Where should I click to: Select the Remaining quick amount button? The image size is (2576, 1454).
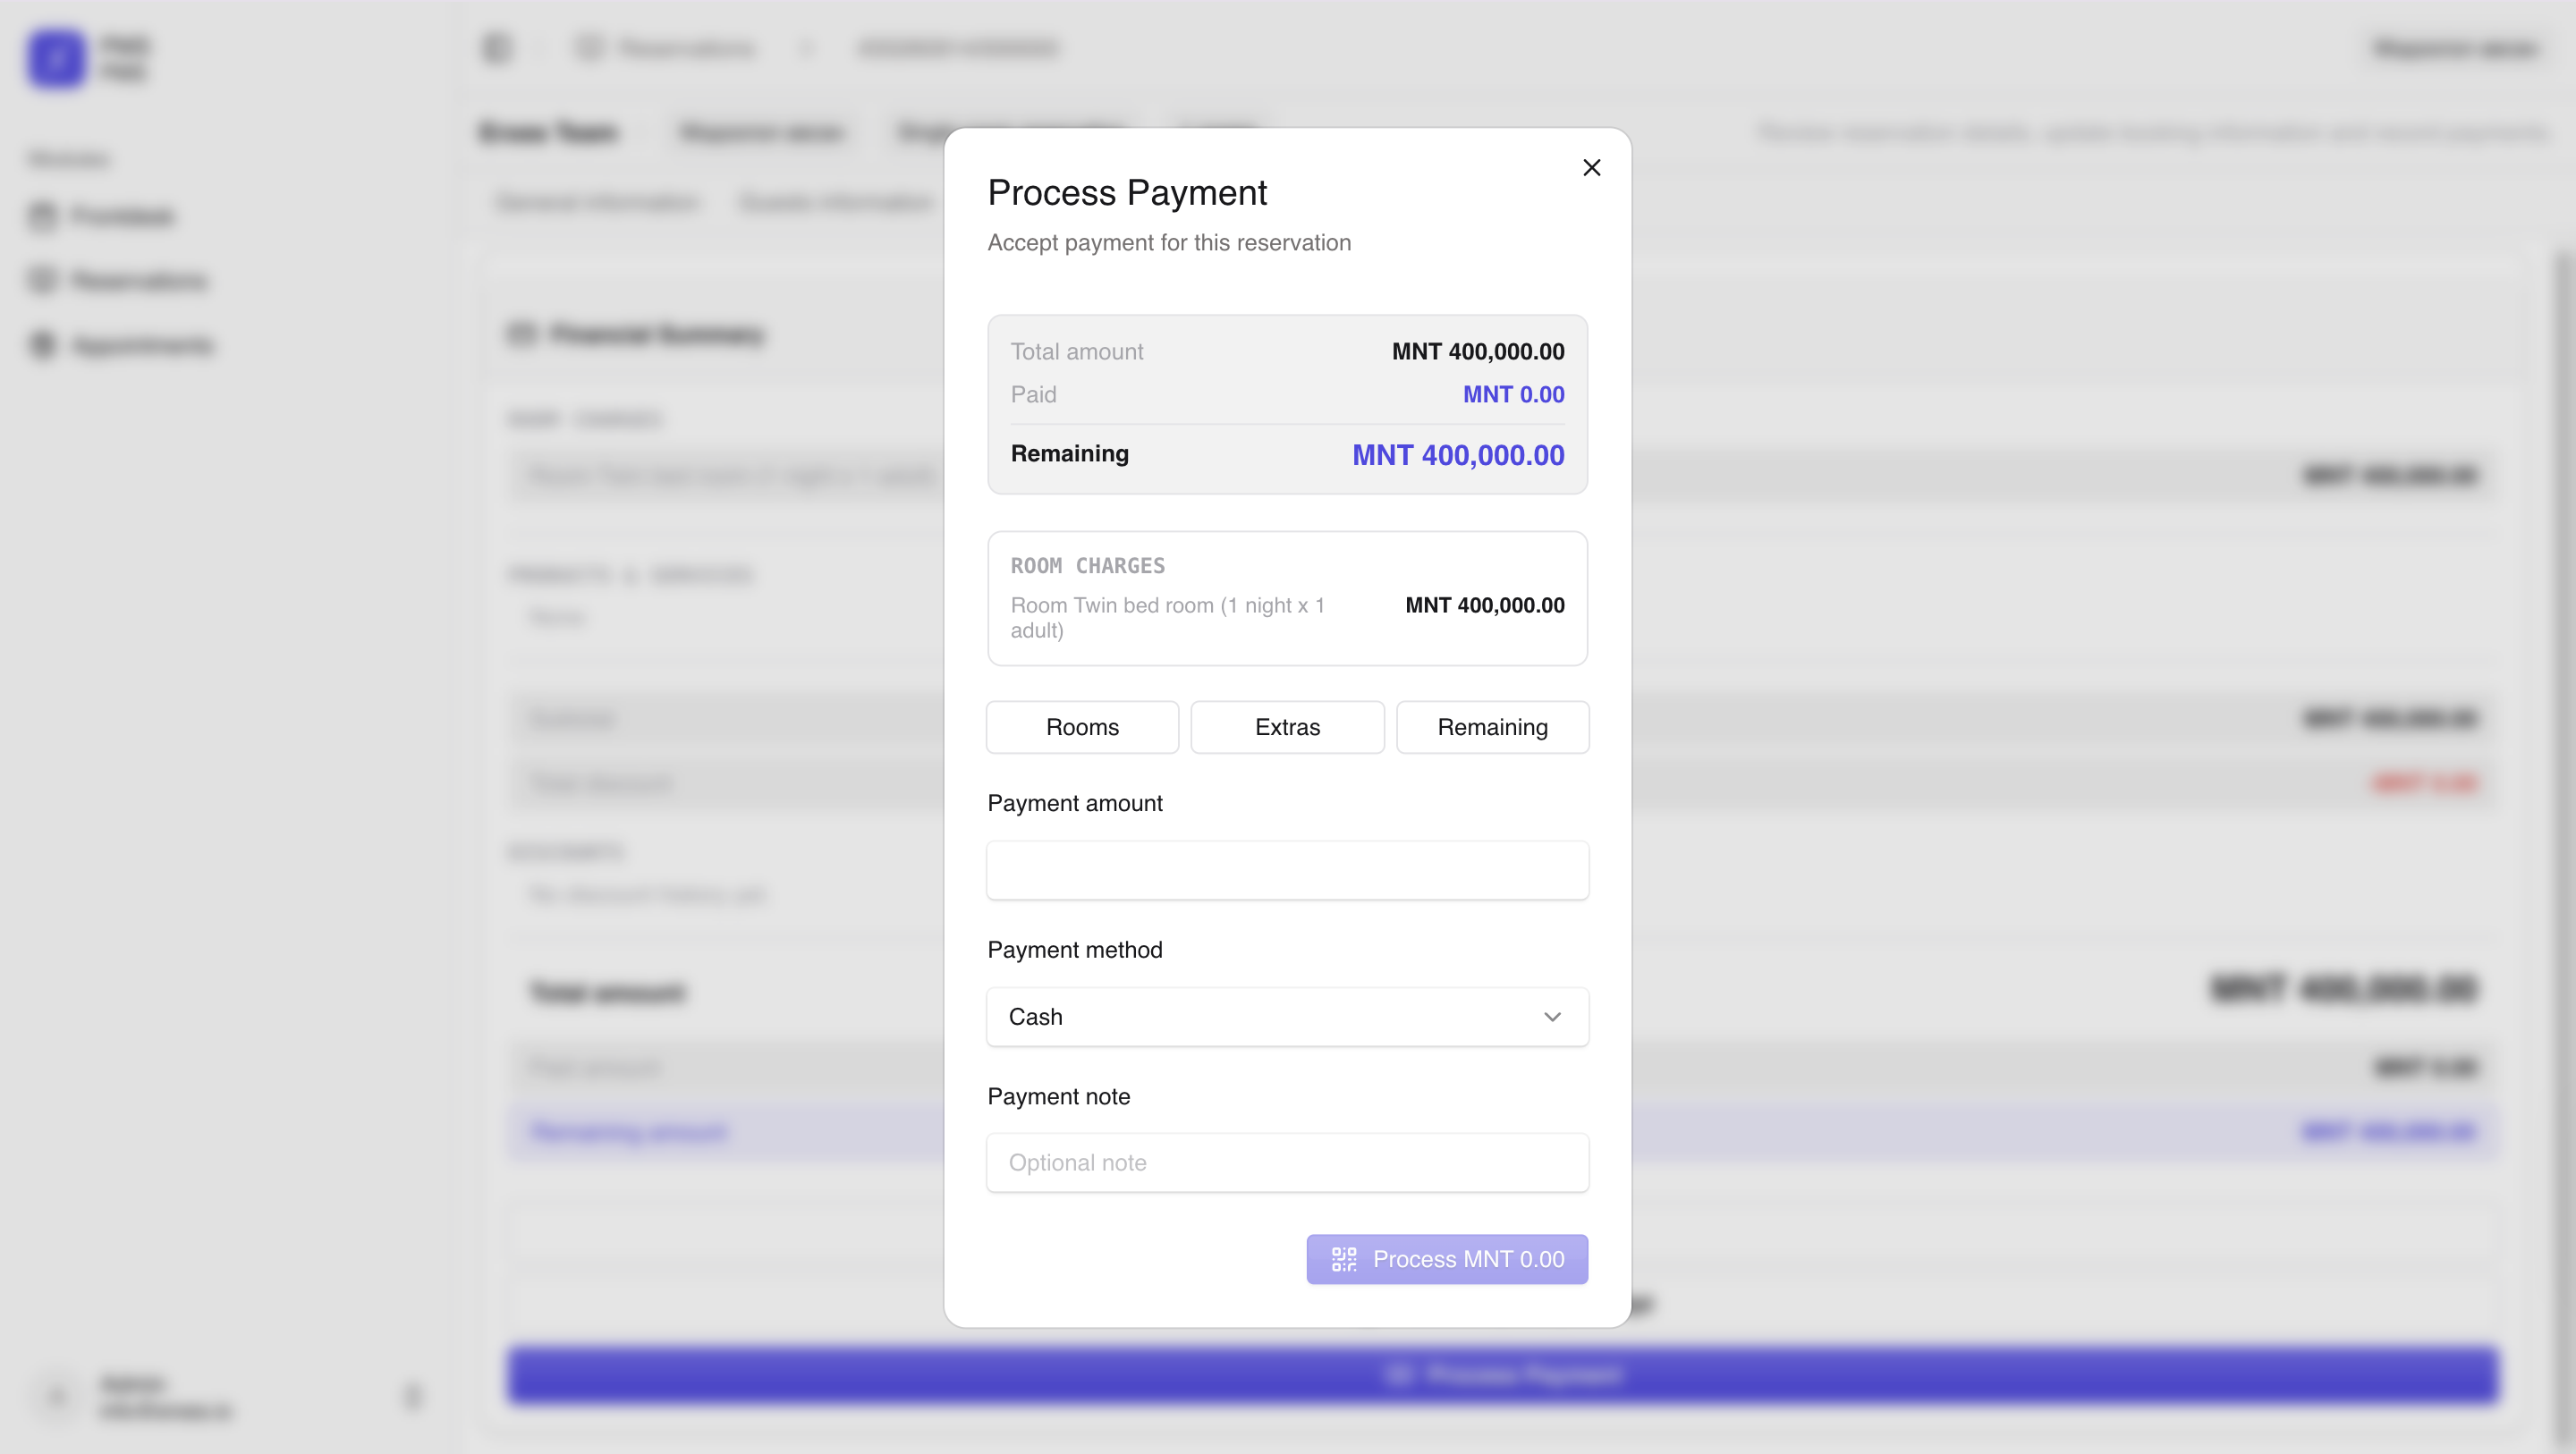(1492, 727)
